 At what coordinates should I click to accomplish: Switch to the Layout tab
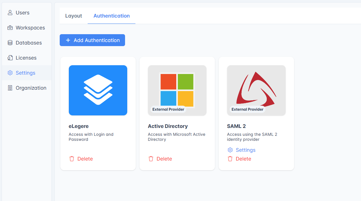pos(74,16)
